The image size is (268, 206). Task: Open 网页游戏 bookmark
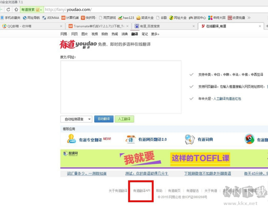(x=107, y=18)
